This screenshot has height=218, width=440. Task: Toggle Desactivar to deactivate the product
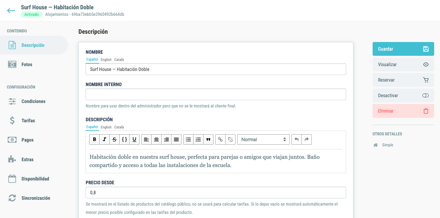(x=403, y=95)
